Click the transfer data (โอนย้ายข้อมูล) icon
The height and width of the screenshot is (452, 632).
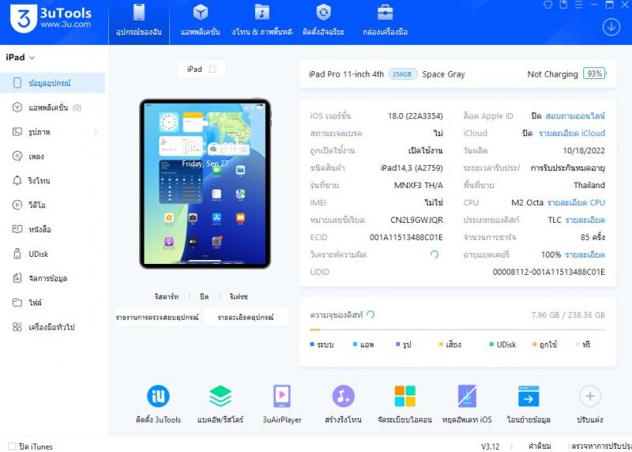pyautogui.click(x=529, y=397)
